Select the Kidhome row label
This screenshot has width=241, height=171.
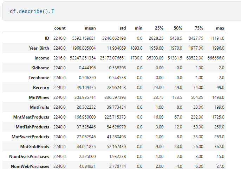(40, 68)
